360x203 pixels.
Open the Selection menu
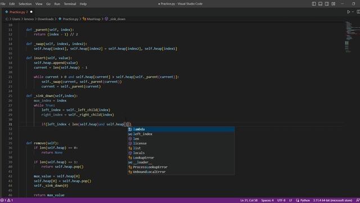[25, 4]
